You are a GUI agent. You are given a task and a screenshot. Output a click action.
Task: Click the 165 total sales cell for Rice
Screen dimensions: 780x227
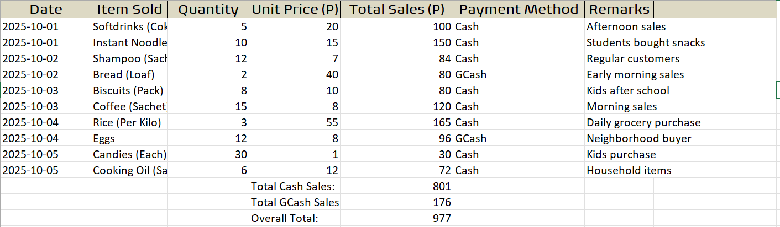click(x=396, y=122)
